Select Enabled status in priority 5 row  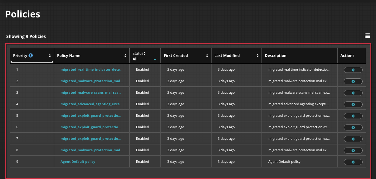(142, 115)
